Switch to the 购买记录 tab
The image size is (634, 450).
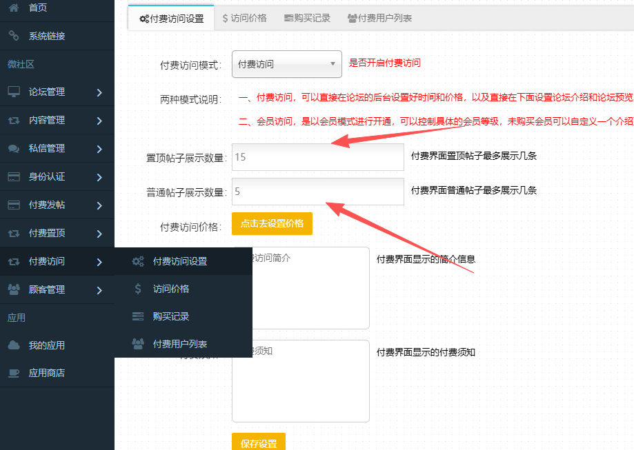pyautogui.click(x=307, y=19)
